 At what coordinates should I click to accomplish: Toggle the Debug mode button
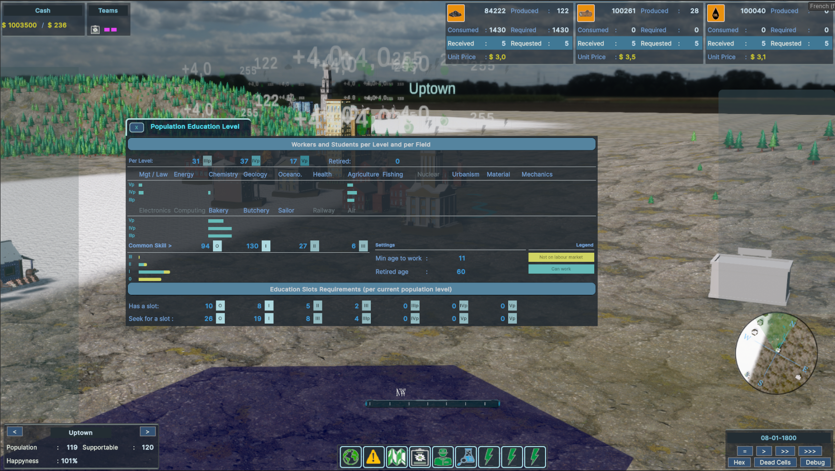click(815, 462)
